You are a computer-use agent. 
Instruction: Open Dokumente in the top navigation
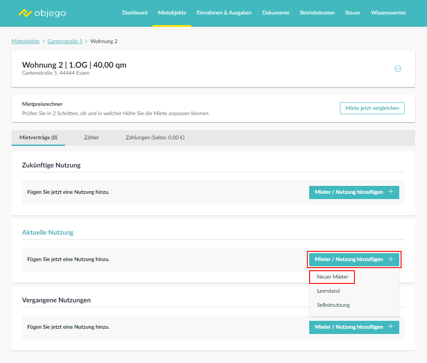pos(276,13)
